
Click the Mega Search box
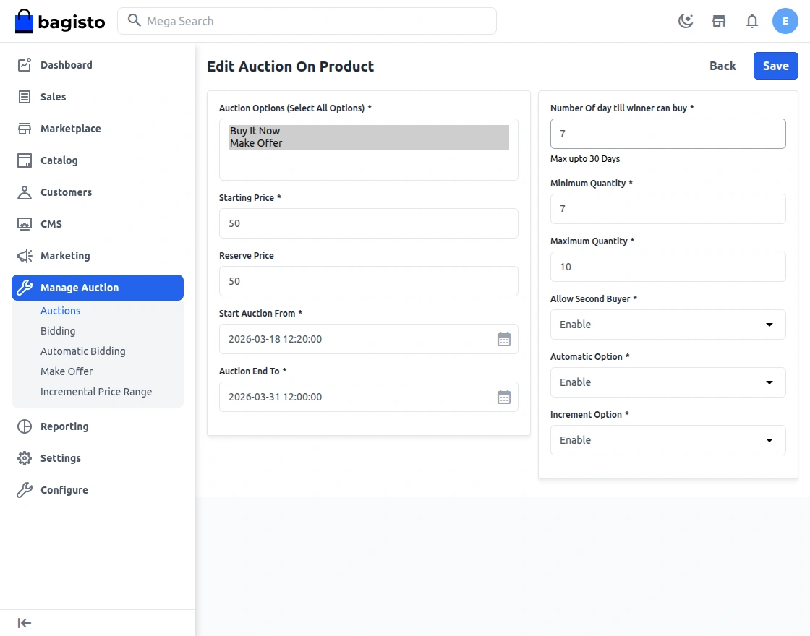pos(307,21)
